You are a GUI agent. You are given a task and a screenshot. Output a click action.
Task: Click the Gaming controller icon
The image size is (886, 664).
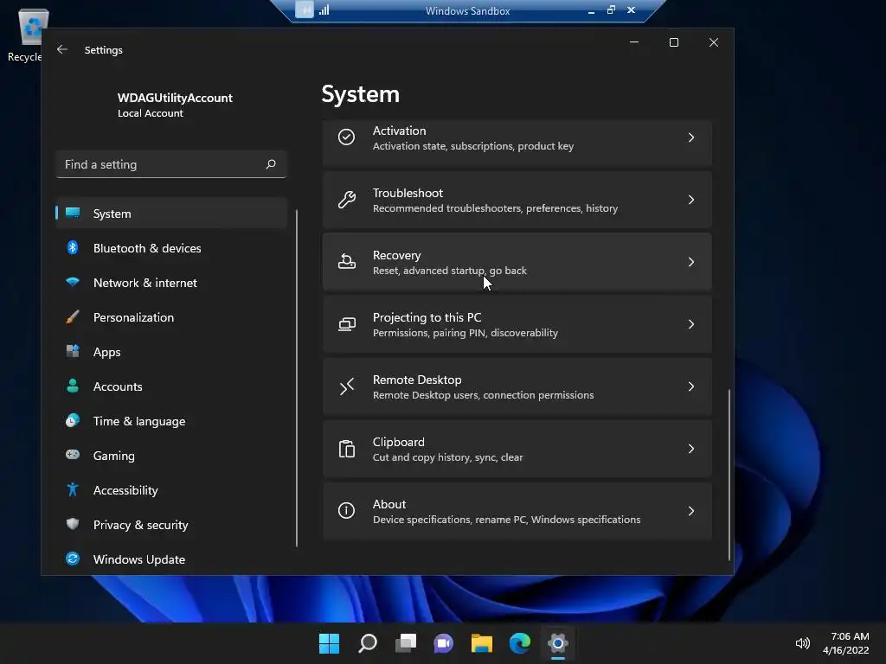73,455
